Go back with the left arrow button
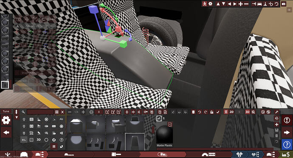Viewport: 293px width, 158px height. click(x=6, y=133)
